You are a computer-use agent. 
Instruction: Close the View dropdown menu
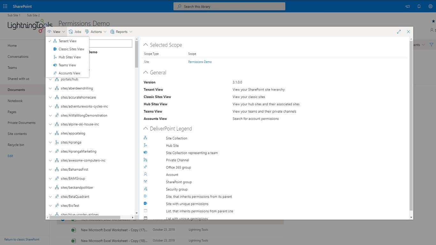coord(56,32)
